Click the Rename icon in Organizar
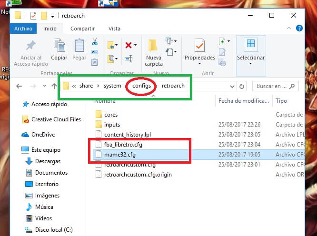This screenshot has width=317, height=236. tap(129, 59)
